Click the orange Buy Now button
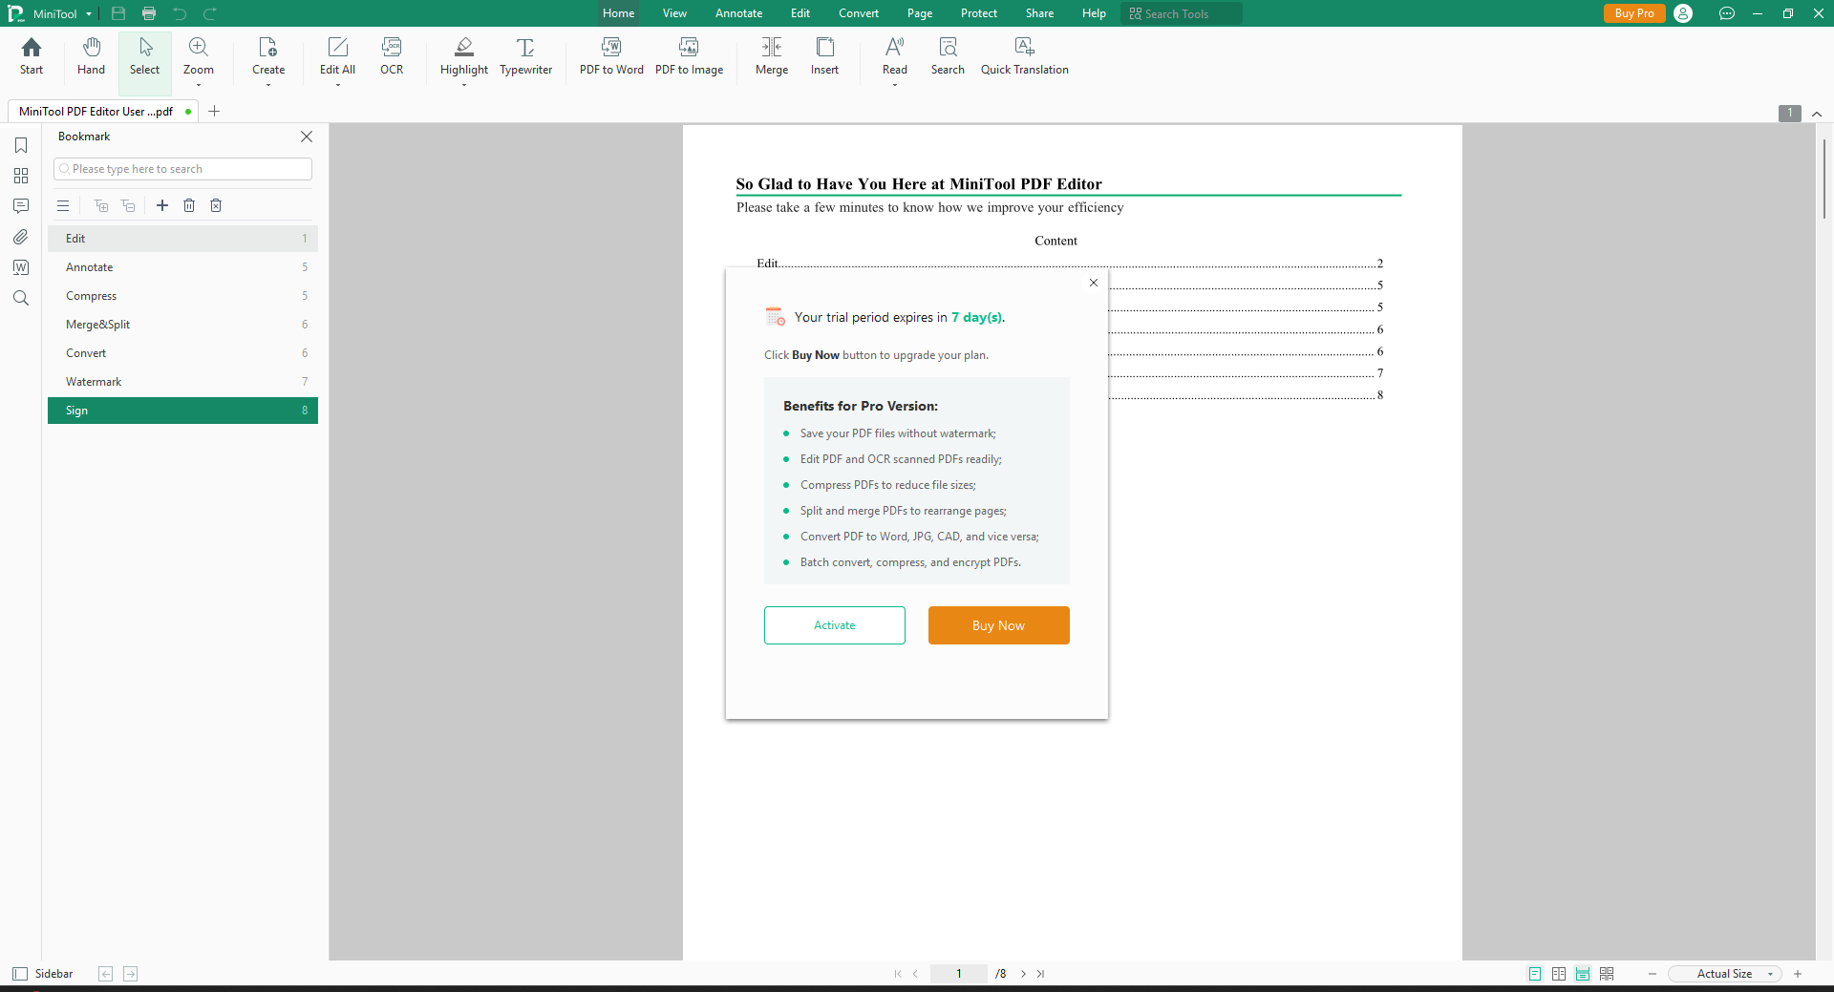1834x992 pixels. (999, 625)
